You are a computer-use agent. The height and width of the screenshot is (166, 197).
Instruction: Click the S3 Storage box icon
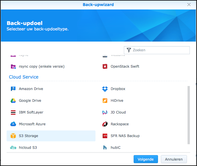tap(13, 136)
